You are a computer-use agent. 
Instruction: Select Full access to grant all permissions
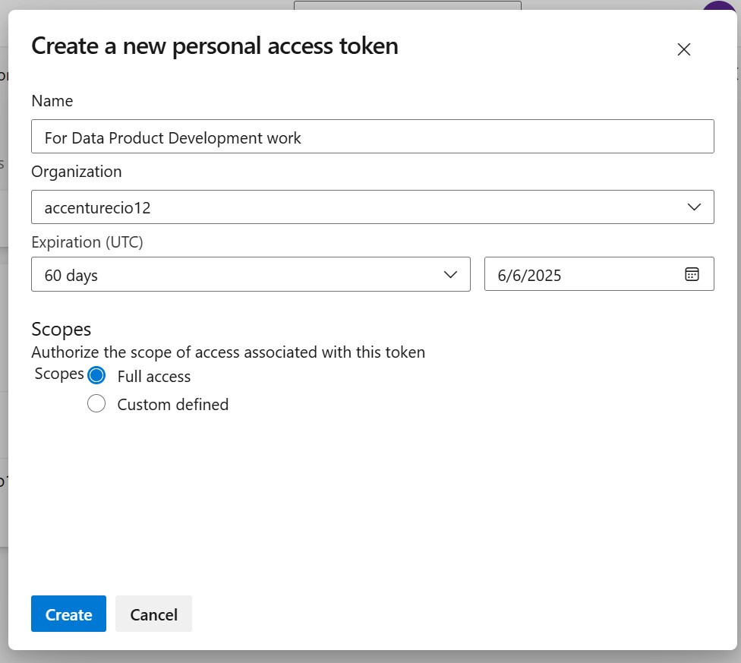coord(96,374)
